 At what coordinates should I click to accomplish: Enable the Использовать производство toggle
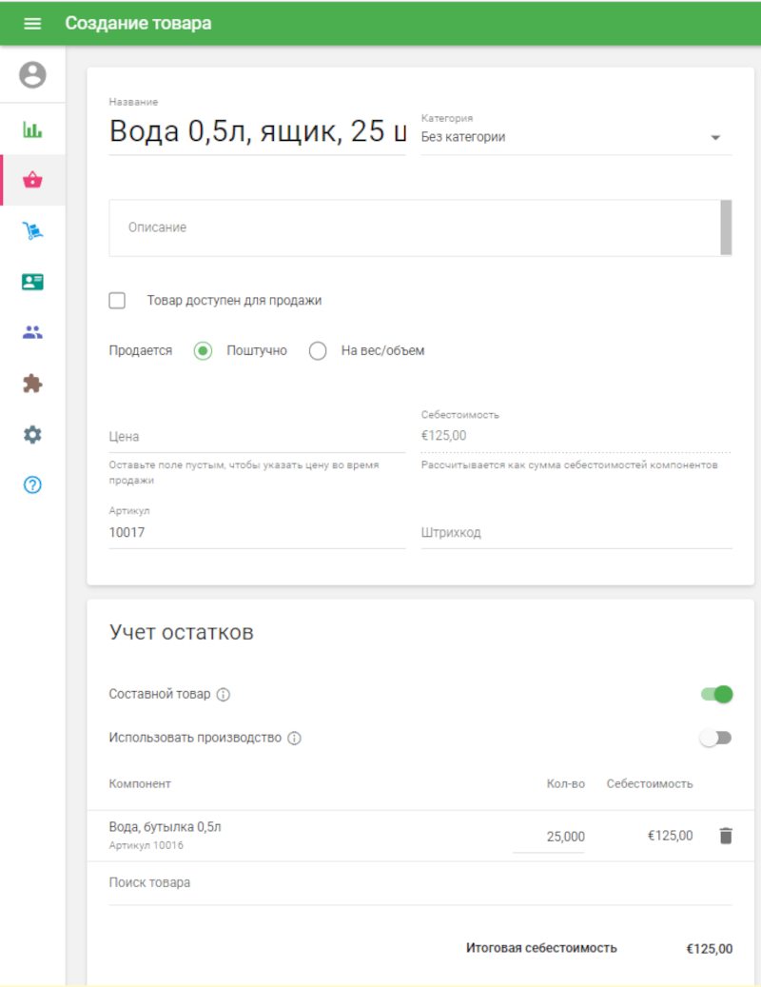pos(716,738)
